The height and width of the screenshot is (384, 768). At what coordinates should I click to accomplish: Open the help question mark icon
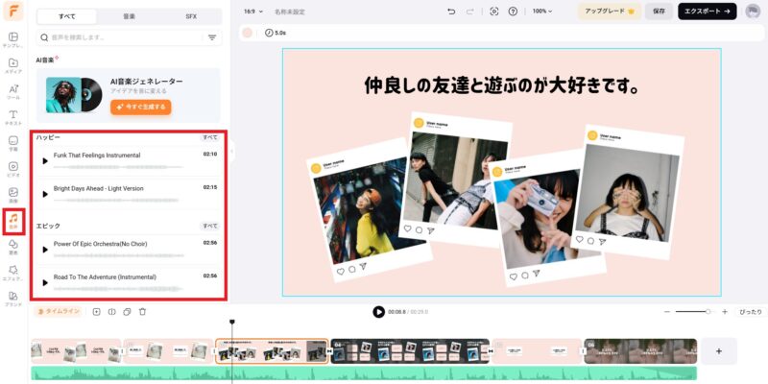click(514, 12)
